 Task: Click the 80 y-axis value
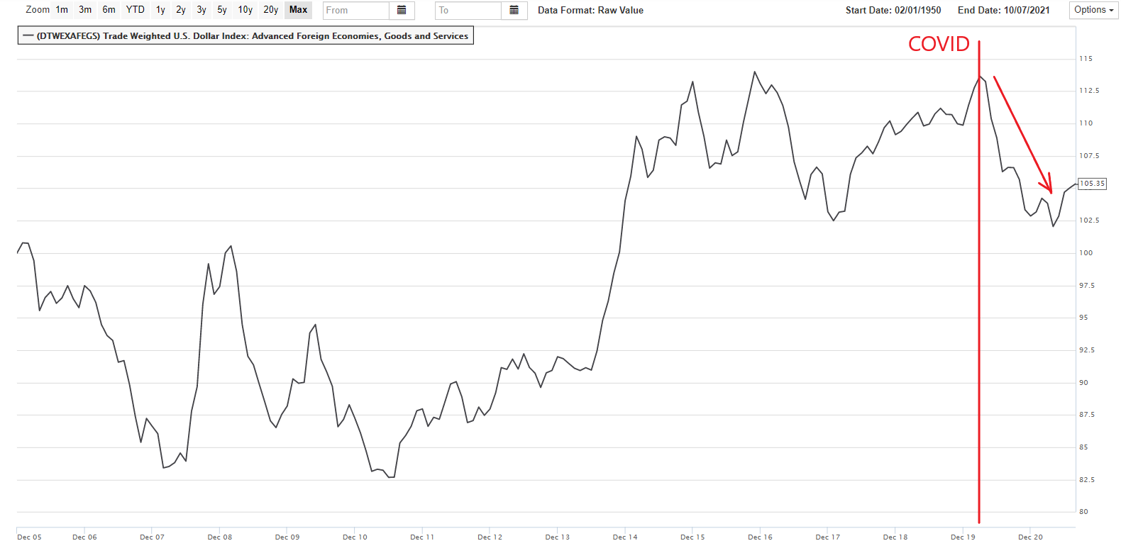[x=1083, y=512]
